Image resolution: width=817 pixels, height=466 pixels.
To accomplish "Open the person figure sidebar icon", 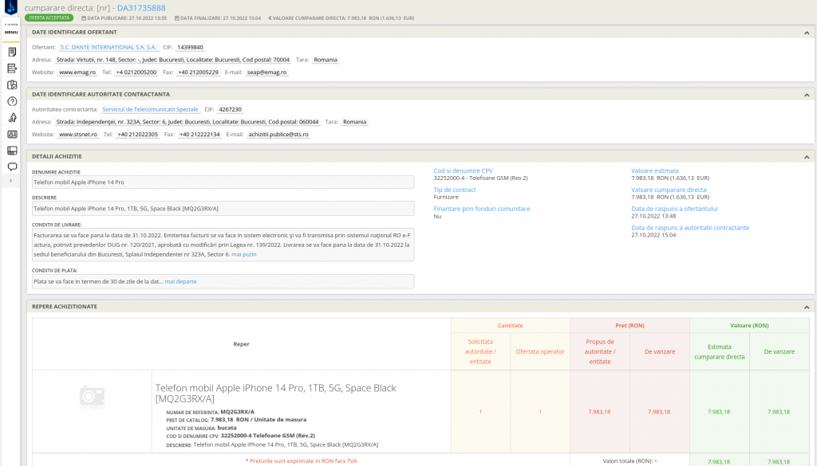I will 12,118.
